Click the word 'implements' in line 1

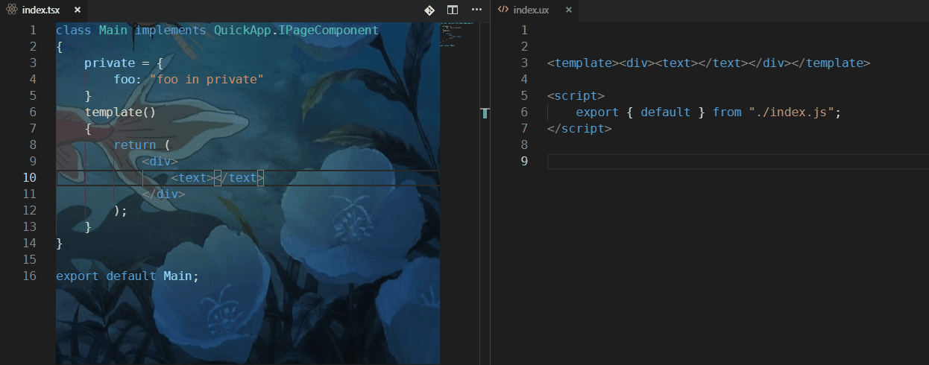click(171, 31)
